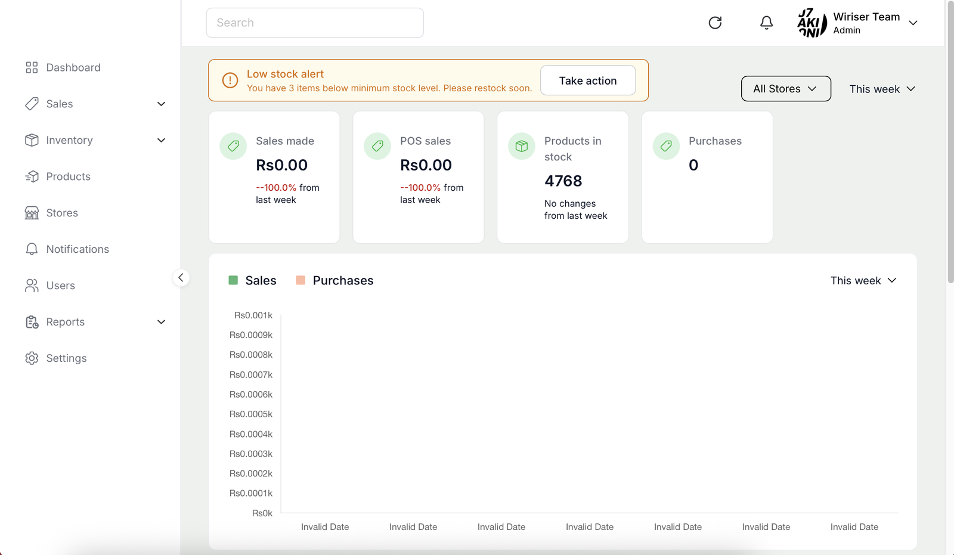Expand the Sales submenu chevron

[161, 104]
